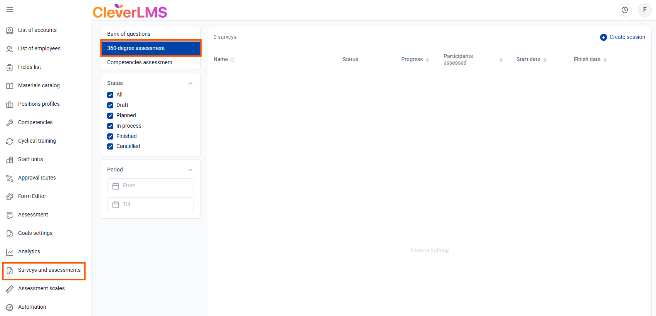Click the Form Editor puzzle icon
The height and width of the screenshot is (316, 656).
tap(10, 196)
